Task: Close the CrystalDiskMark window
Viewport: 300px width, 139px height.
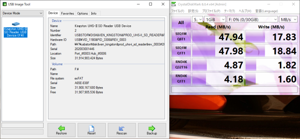Action: (293, 4)
